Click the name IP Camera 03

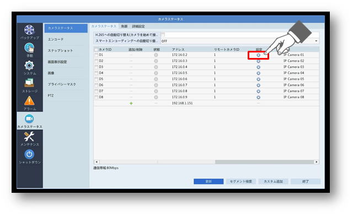click(x=293, y=67)
